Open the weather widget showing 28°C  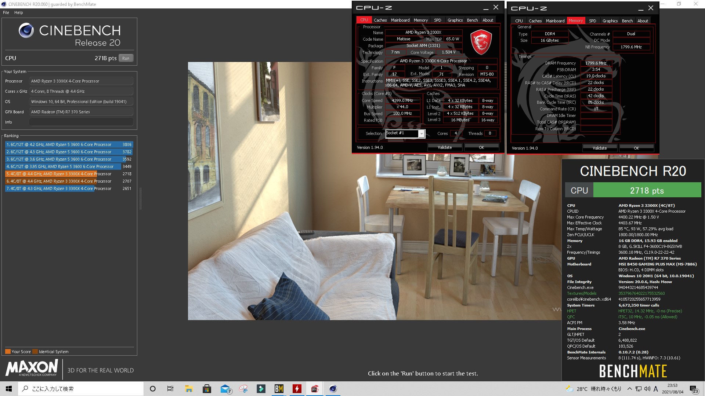(593, 389)
